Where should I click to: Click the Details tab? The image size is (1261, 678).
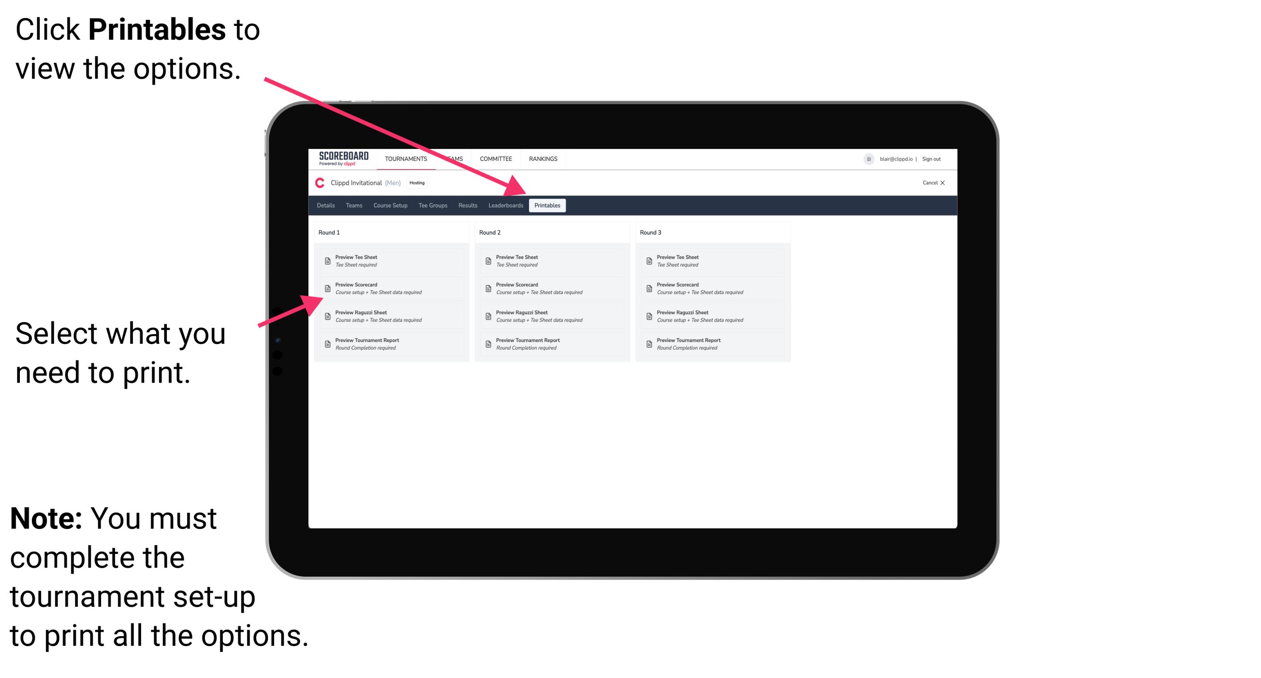(x=325, y=206)
